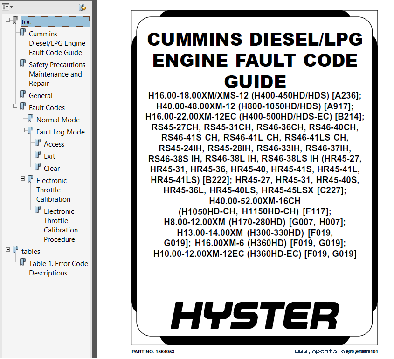Click the bookmark icon beside toc
This screenshot has height=359, width=394.
click(15, 21)
